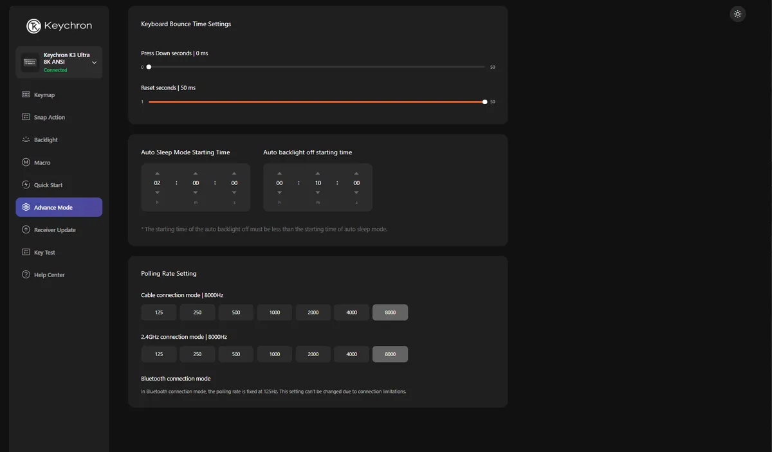Set 2.4GHz polling rate to 1000
The height and width of the screenshot is (452, 772).
[275, 354]
